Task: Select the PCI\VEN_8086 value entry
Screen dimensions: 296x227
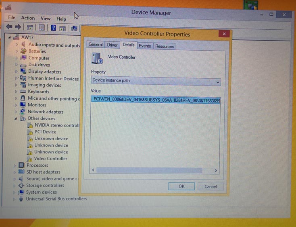Action: pos(156,100)
